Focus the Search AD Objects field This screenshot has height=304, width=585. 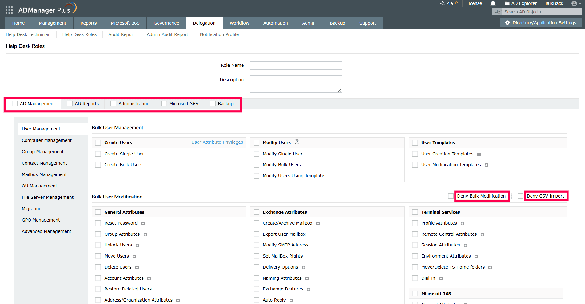coord(542,12)
